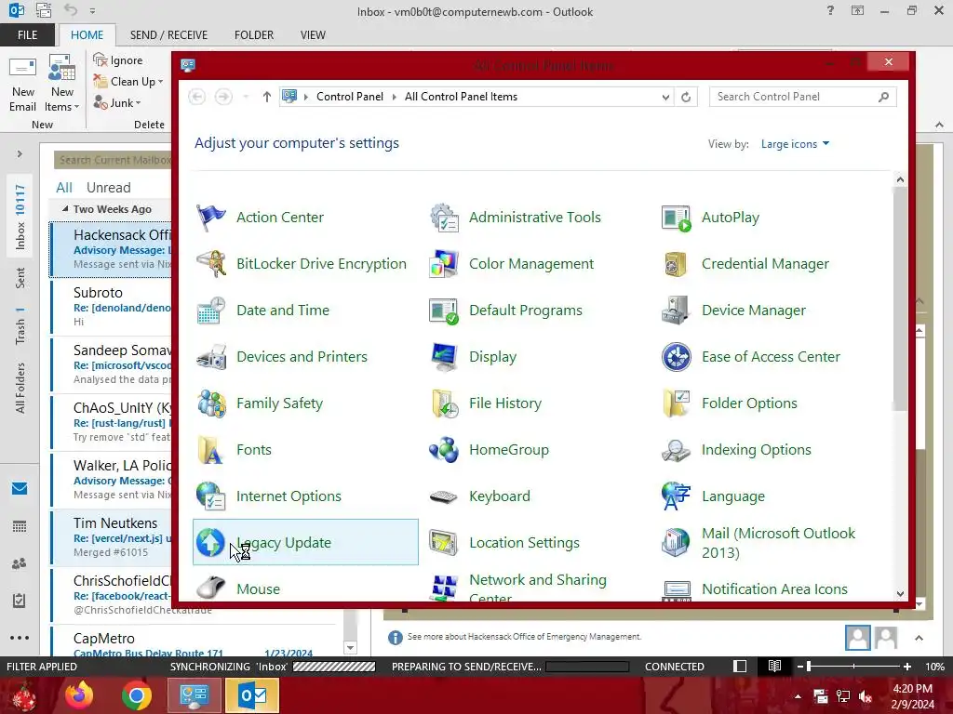Launch Chrome from taskbar
This screenshot has width=953, height=714.
point(137,695)
